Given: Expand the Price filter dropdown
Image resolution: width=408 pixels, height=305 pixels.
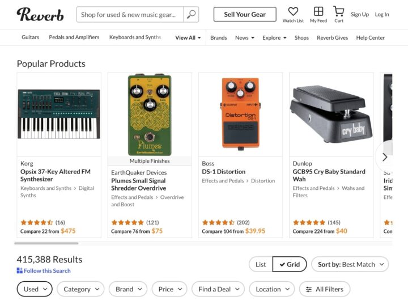Looking at the screenshot, I should [x=169, y=289].
